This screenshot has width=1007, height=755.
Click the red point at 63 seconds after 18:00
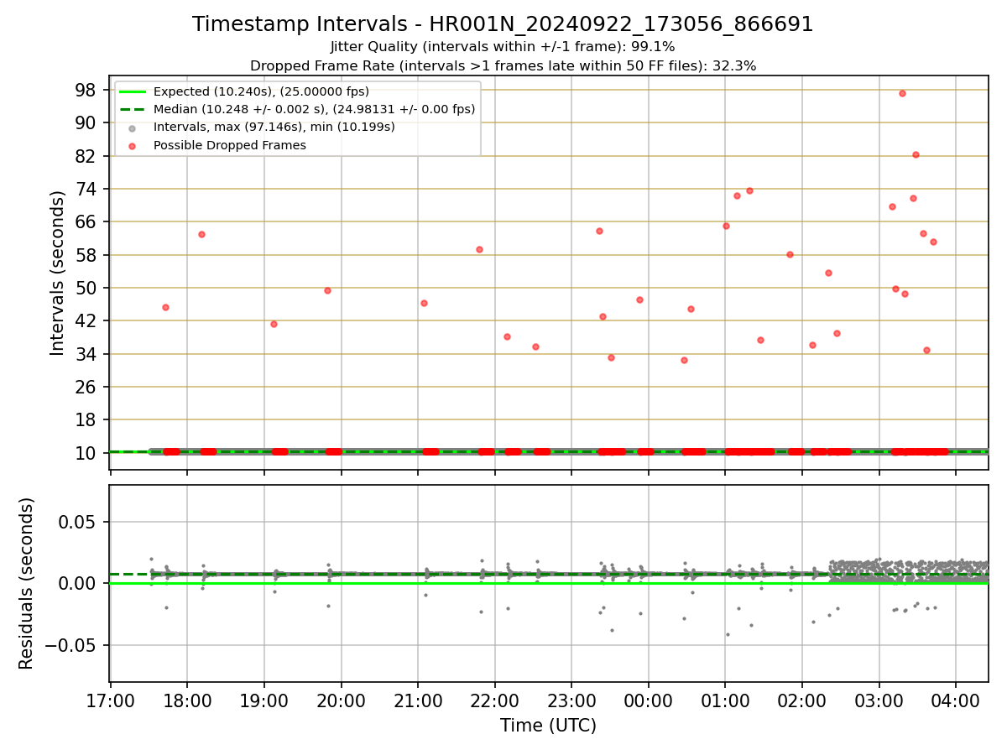tap(201, 234)
